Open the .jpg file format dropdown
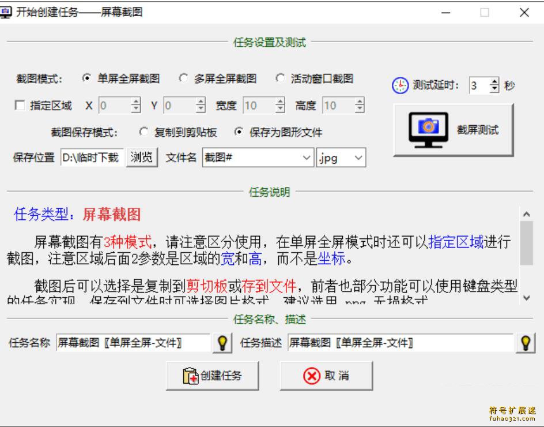The height and width of the screenshot is (427, 544). pyautogui.click(x=358, y=158)
